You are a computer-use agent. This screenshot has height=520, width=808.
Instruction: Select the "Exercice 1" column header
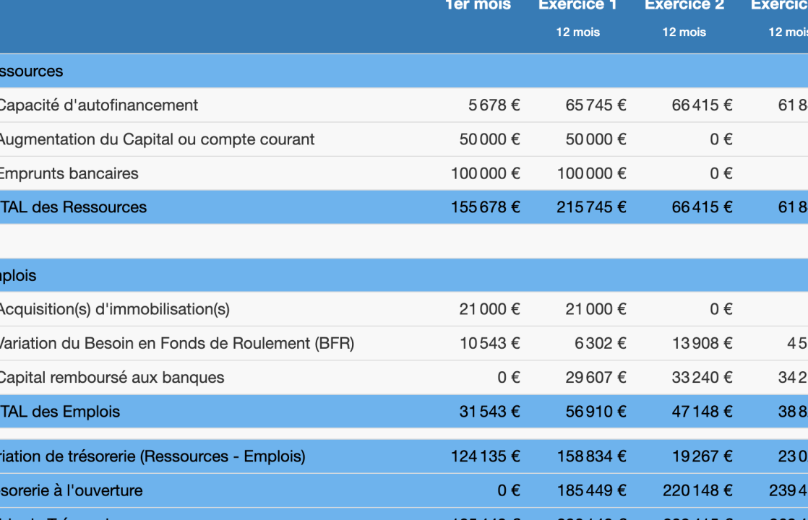click(x=577, y=6)
